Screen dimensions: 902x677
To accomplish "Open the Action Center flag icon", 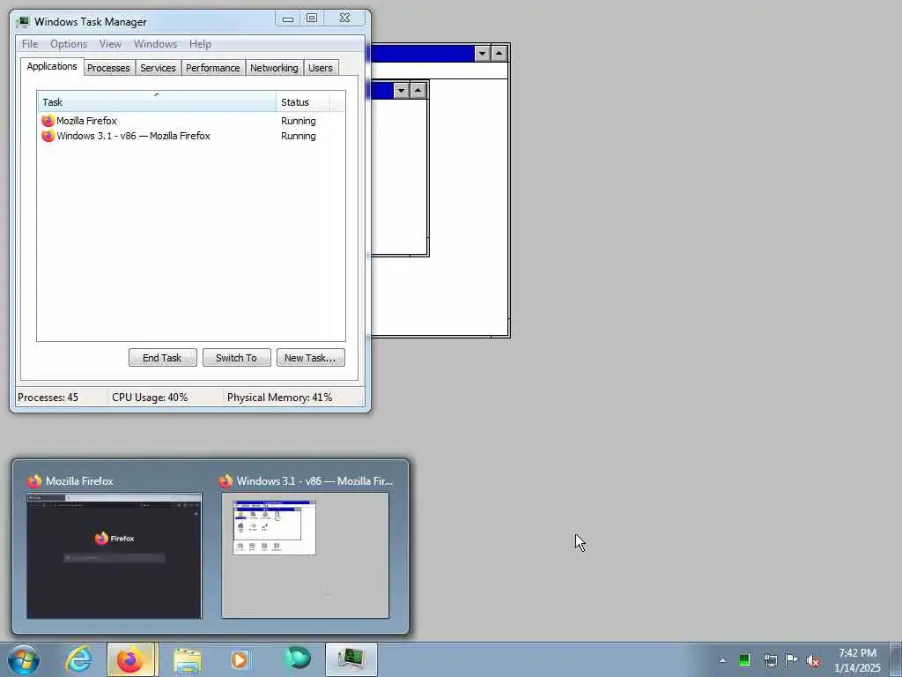I will (x=792, y=659).
